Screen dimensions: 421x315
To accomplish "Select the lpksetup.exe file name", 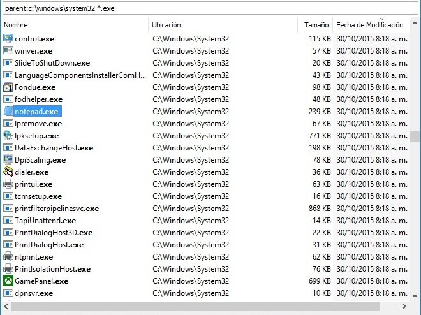I will (37, 136).
